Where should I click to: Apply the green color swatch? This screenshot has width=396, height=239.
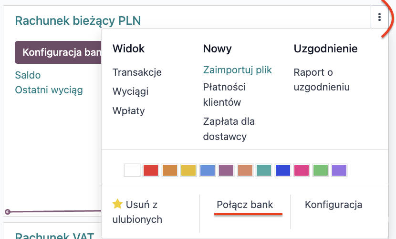[x=321, y=170]
